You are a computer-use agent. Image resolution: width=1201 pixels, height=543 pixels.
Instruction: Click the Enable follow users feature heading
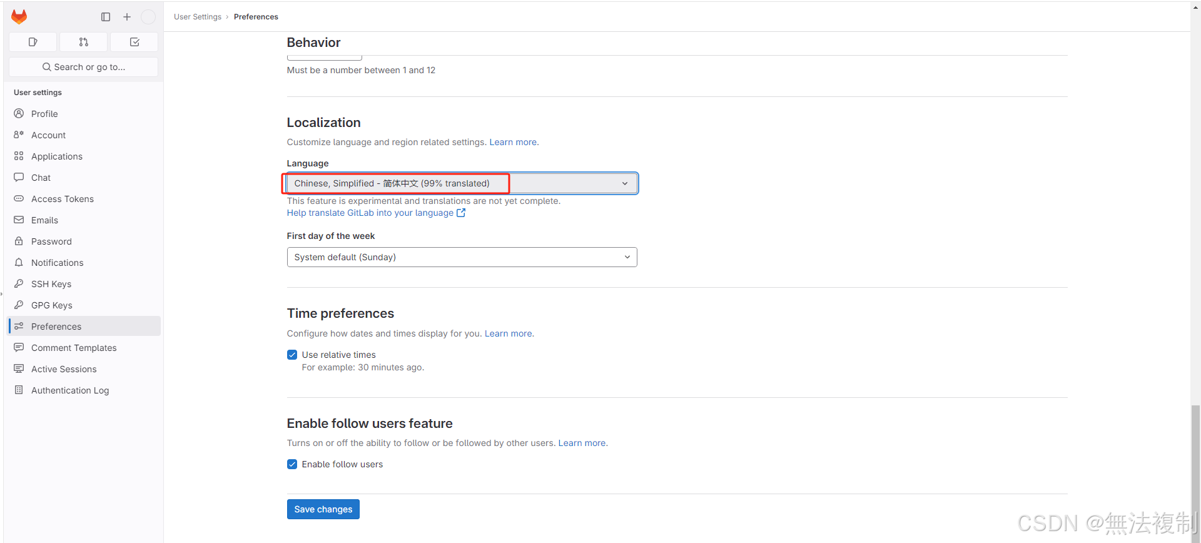tap(370, 424)
